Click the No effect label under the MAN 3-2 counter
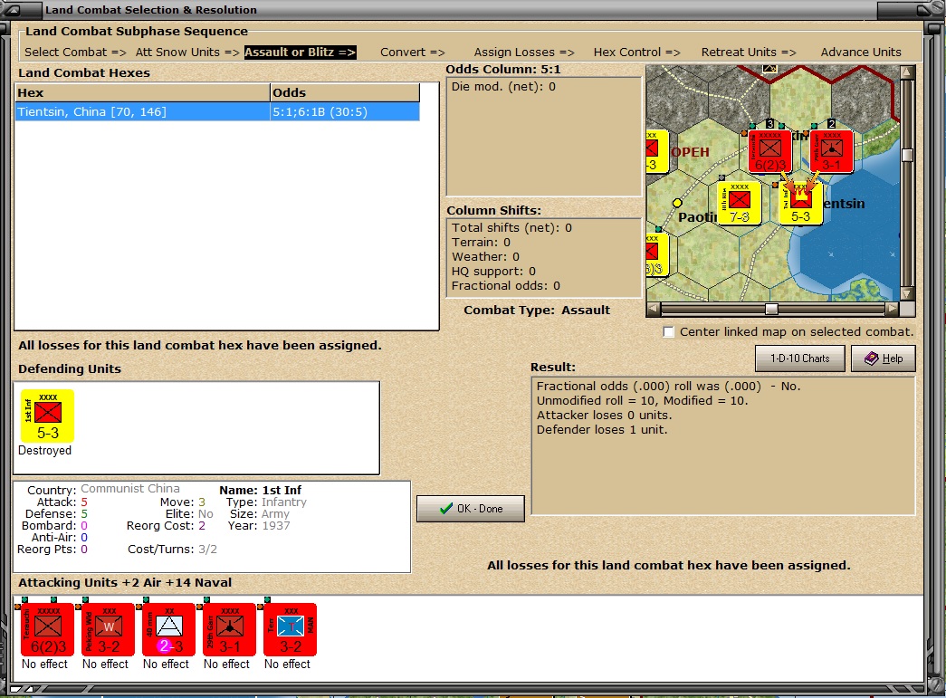946x698 pixels. [287, 665]
